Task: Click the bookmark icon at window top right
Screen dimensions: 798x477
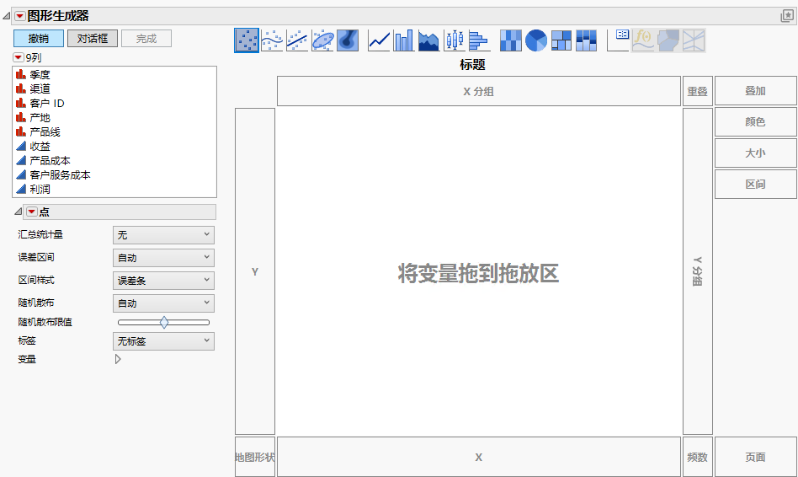Action: click(787, 16)
